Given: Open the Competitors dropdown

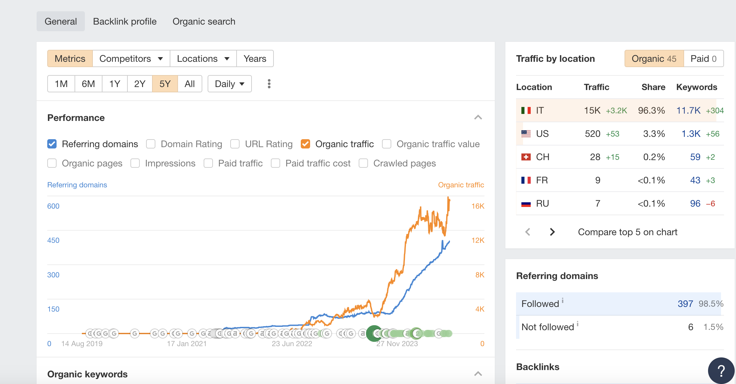Looking at the screenshot, I should coord(131,58).
